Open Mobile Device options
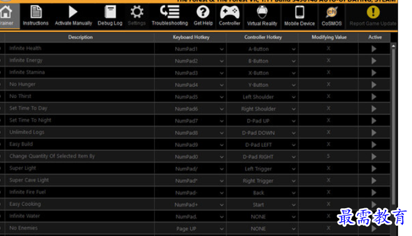 [300, 16]
